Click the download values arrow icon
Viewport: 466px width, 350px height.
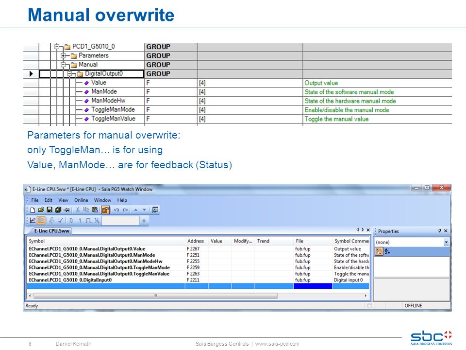52,221
